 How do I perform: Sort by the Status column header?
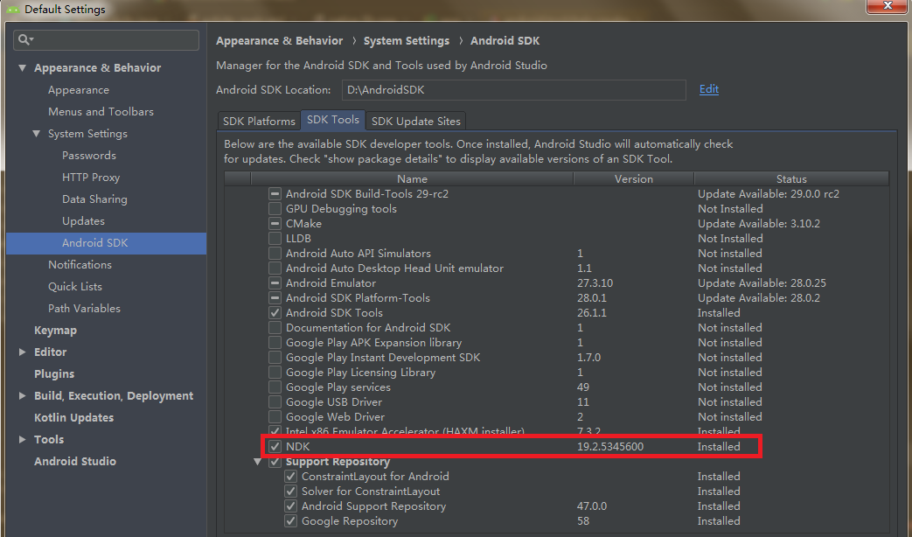[791, 178]
